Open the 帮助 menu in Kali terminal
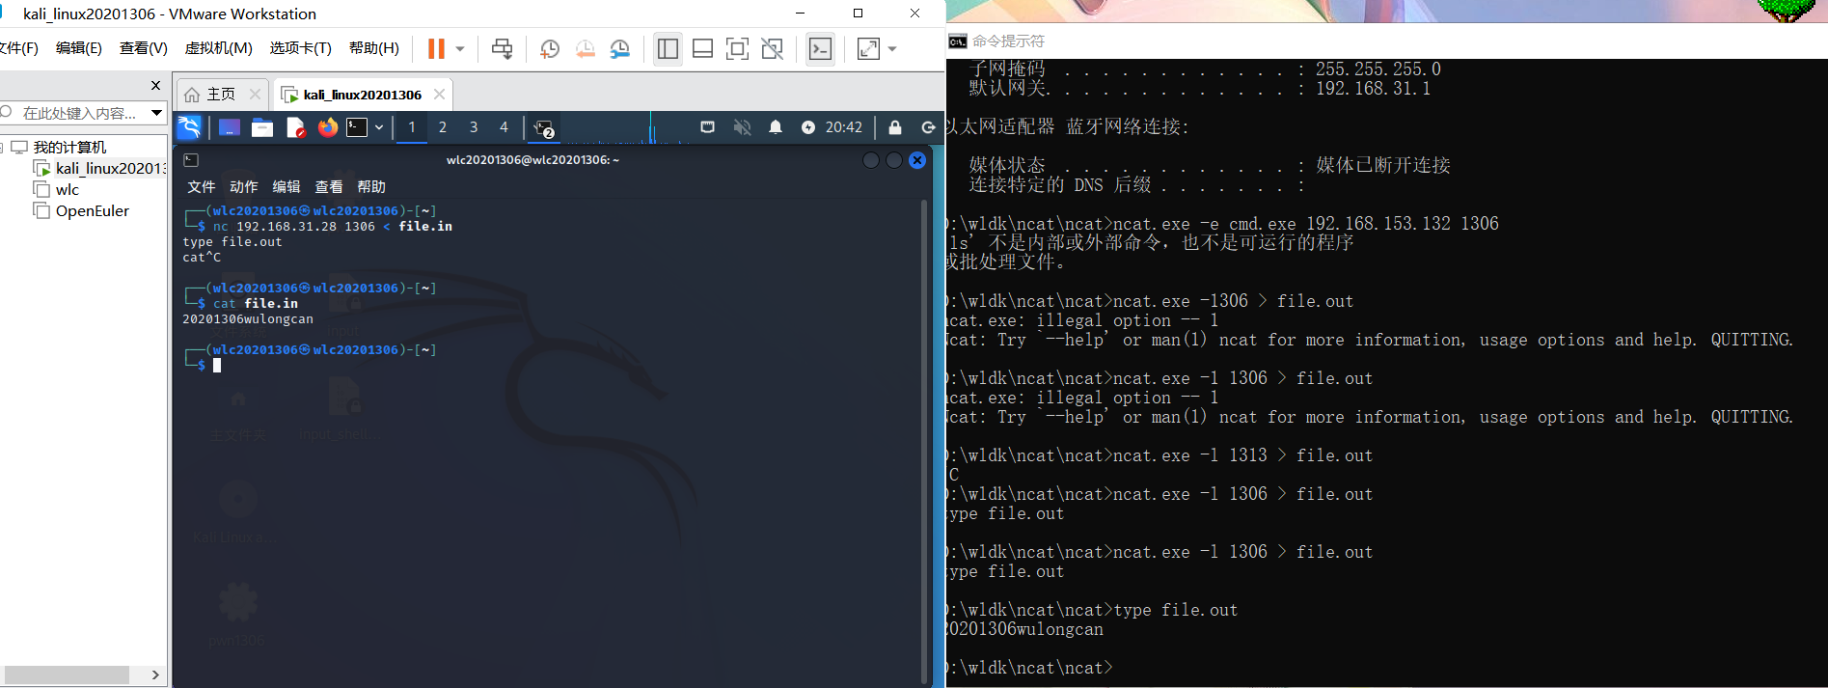This screenshot has height=688, width=1828. pos(371,187)
